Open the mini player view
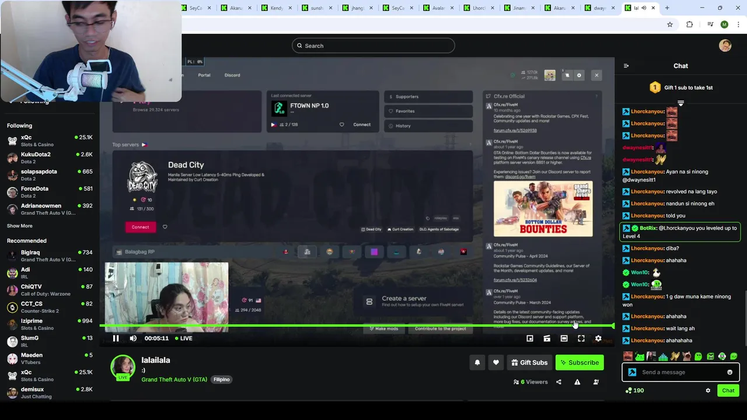This screenshot has height=420, width=747. (530, 338)
